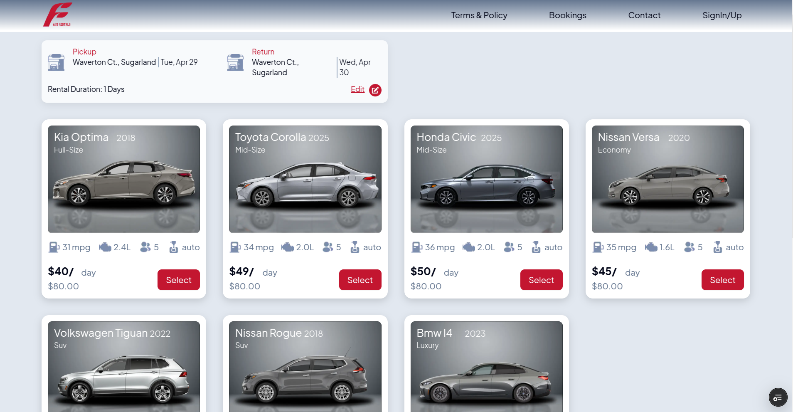Click the pickup location garage icon
The image size is (793, 412).
click(x=56, y=62)
